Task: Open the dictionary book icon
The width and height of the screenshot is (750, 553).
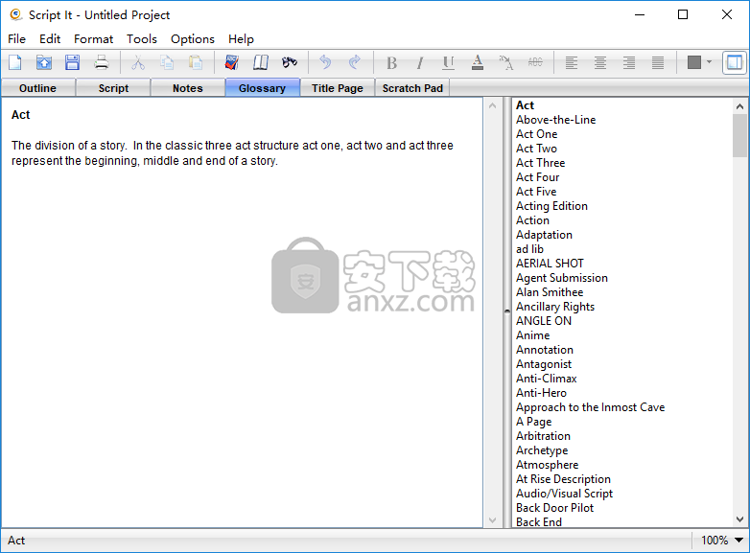Action: pos(232,62)
